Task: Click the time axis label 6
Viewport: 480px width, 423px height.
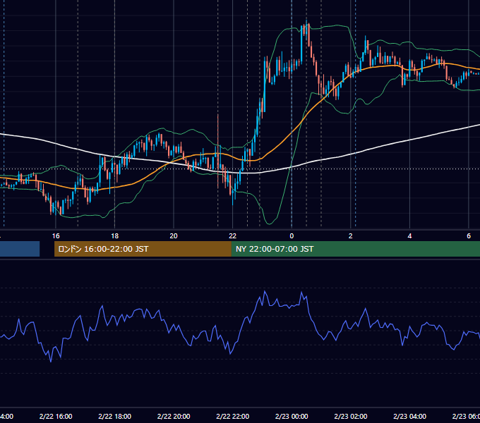Action: tap(469, 236)
